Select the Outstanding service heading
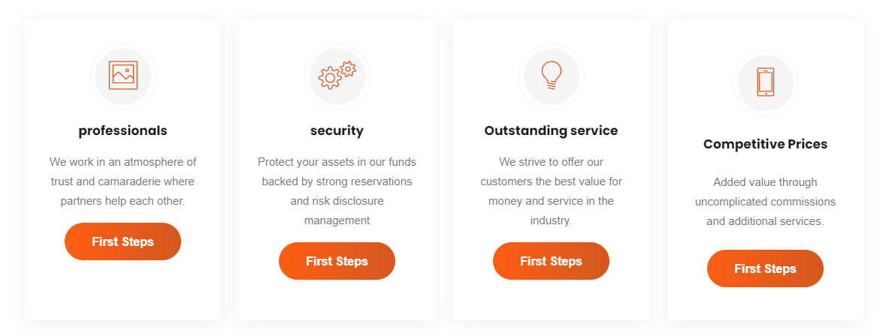 [x=551, y=130]
